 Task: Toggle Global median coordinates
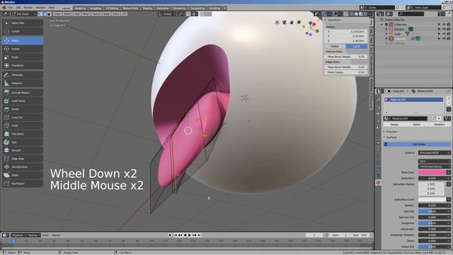point(335,46)
